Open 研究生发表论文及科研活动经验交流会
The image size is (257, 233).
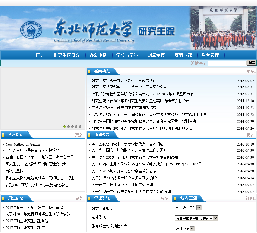pos(36,164)
